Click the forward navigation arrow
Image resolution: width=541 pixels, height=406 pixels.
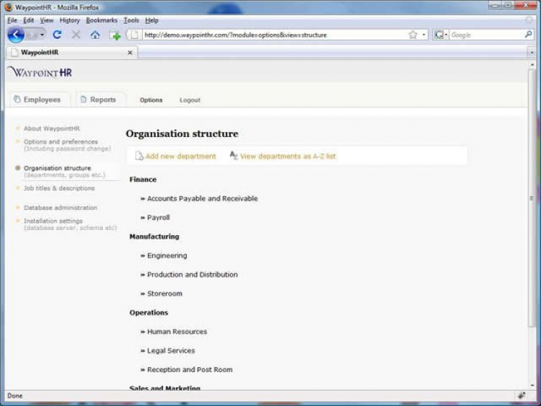(x=32, y=35)
